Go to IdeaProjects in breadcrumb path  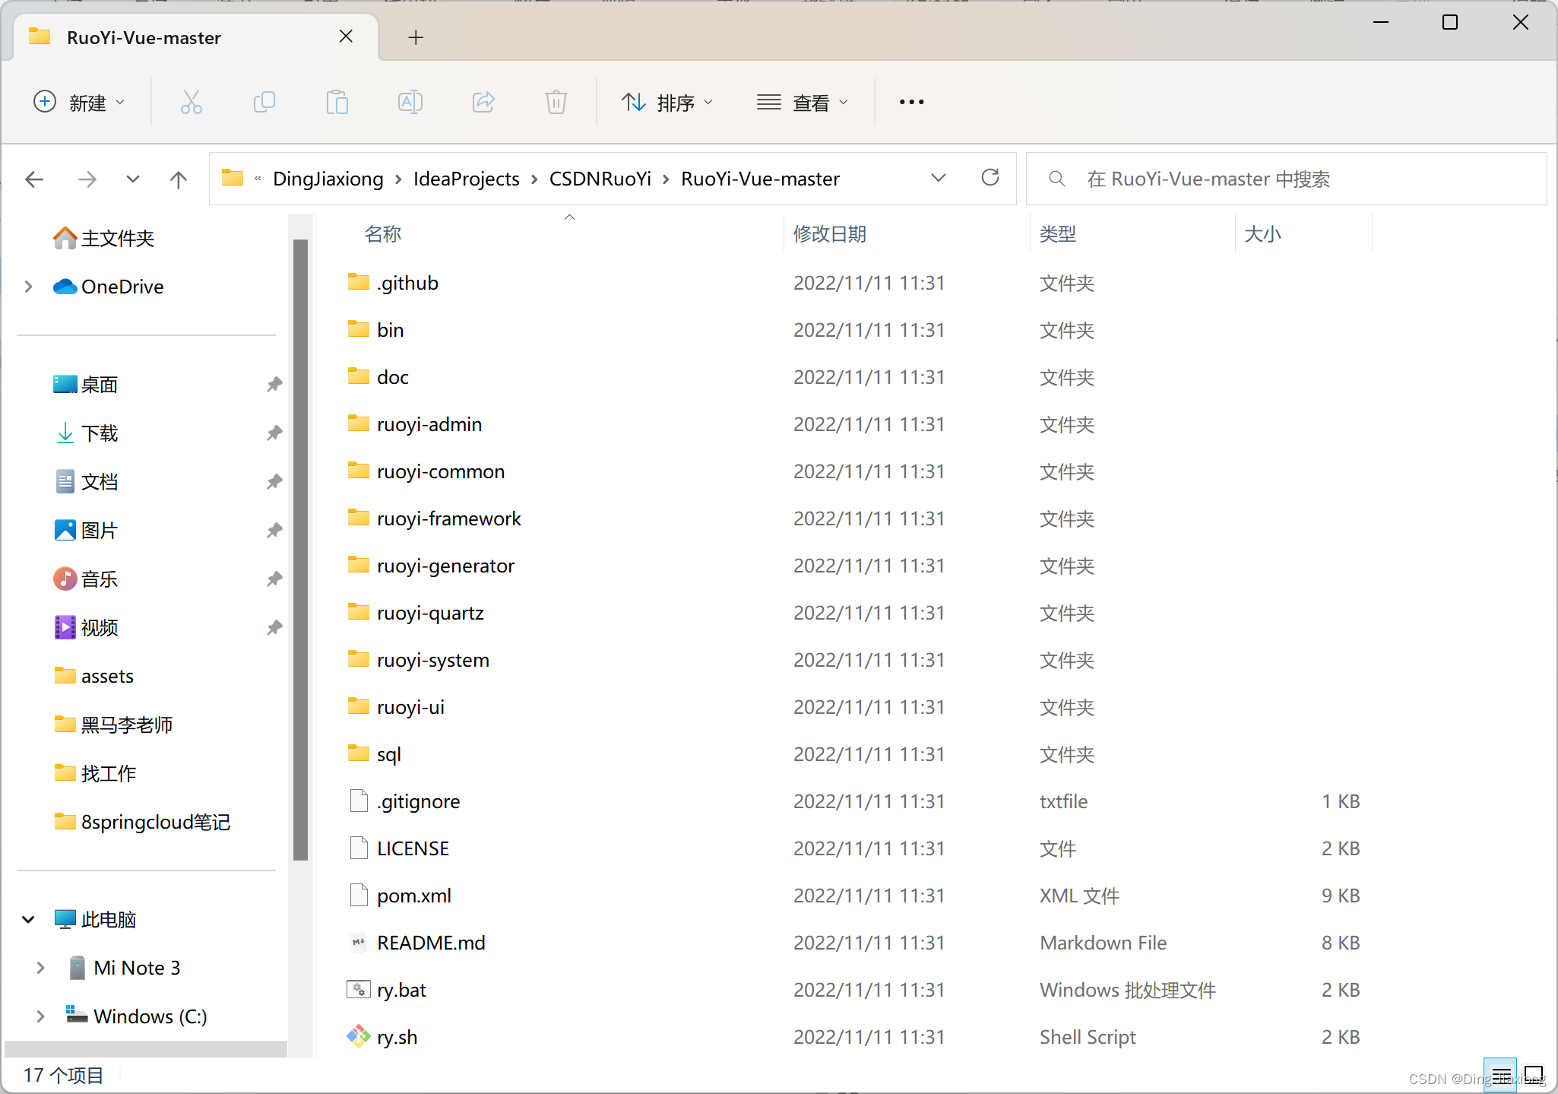coord(466,179)
